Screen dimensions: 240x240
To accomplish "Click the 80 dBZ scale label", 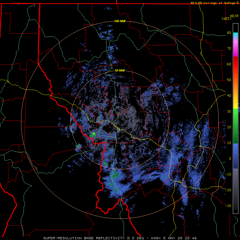I will pyautogui.click(x=229, y=33).
